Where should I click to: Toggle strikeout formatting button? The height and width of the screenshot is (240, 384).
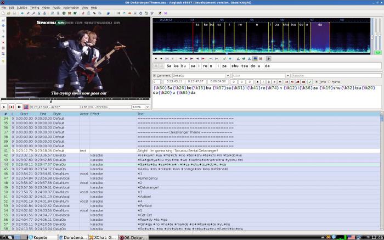[274, 82]
